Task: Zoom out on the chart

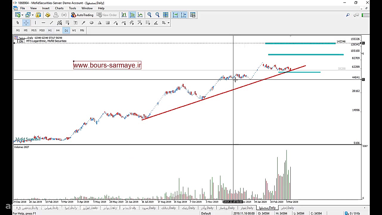Action: pos(158,15)
